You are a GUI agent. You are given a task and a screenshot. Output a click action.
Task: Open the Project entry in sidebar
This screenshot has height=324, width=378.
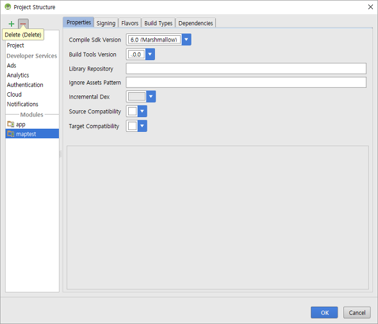[x=15, y=45]
